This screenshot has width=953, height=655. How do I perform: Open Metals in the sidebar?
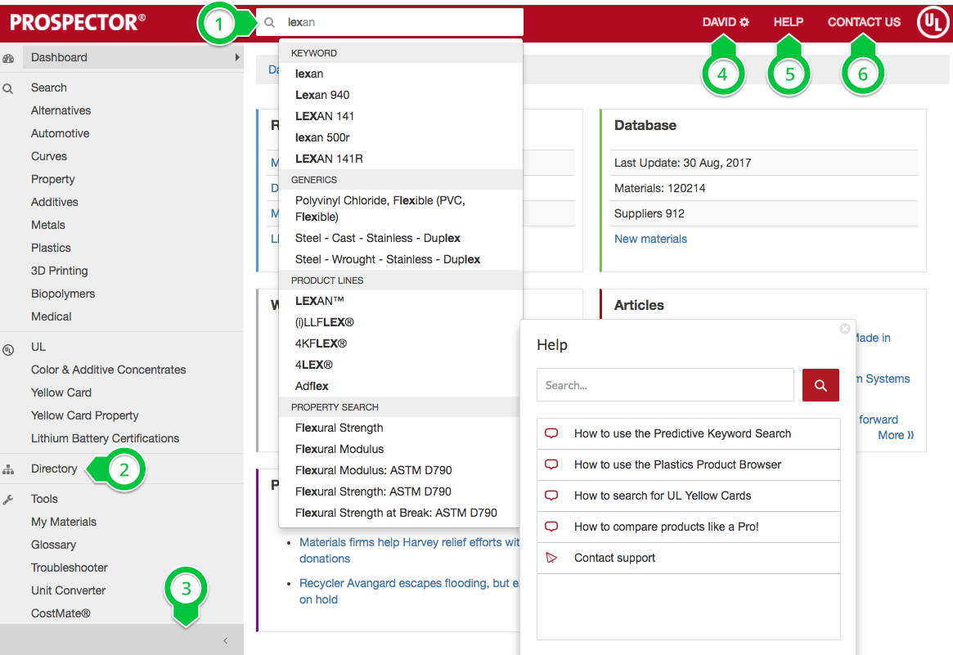(x=48, y=225)
